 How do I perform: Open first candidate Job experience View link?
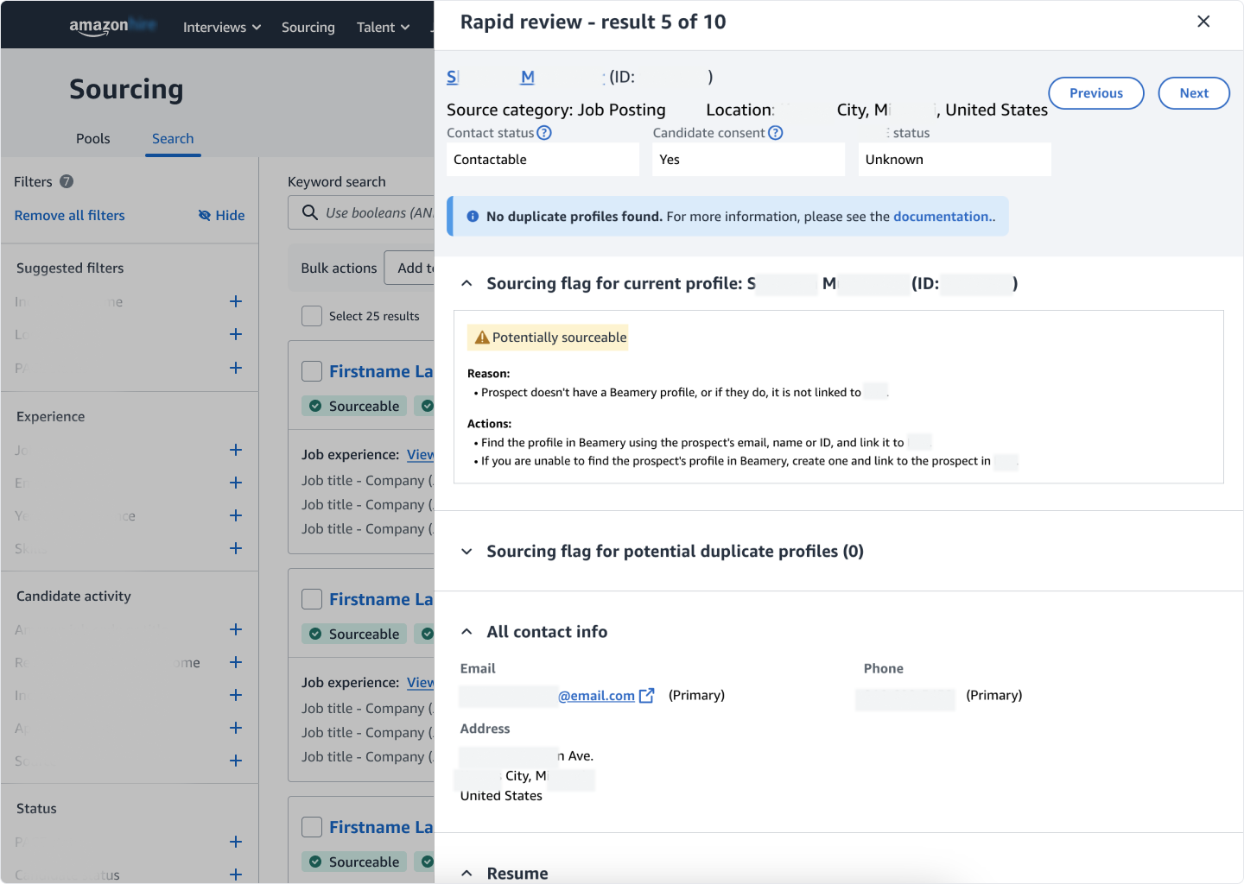coord(421,455)
